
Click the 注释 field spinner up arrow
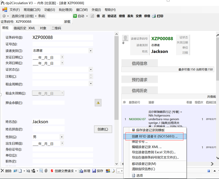(x=91, y=75)
